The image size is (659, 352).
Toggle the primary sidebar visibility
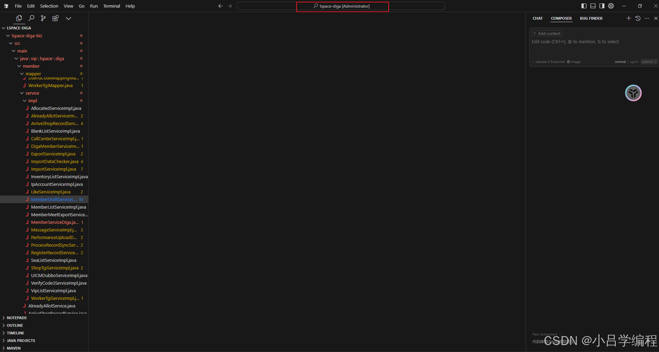coord(584,6)
